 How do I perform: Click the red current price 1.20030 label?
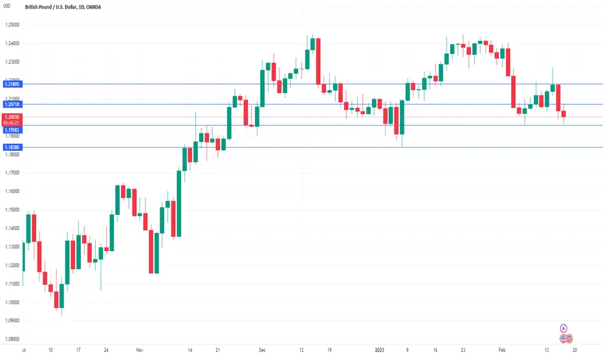pyautogui.click(x=13, y=117)
